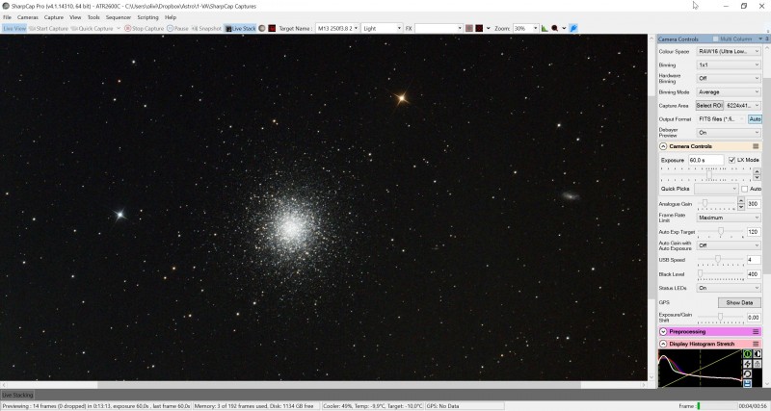Adjust the Exposure slider

click(x=709, y=174)
